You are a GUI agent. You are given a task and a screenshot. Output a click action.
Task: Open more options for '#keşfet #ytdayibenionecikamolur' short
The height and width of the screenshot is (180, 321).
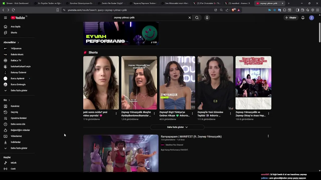[x=154, y=113]
